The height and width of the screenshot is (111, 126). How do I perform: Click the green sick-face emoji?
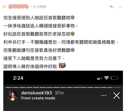click(72, 34)
